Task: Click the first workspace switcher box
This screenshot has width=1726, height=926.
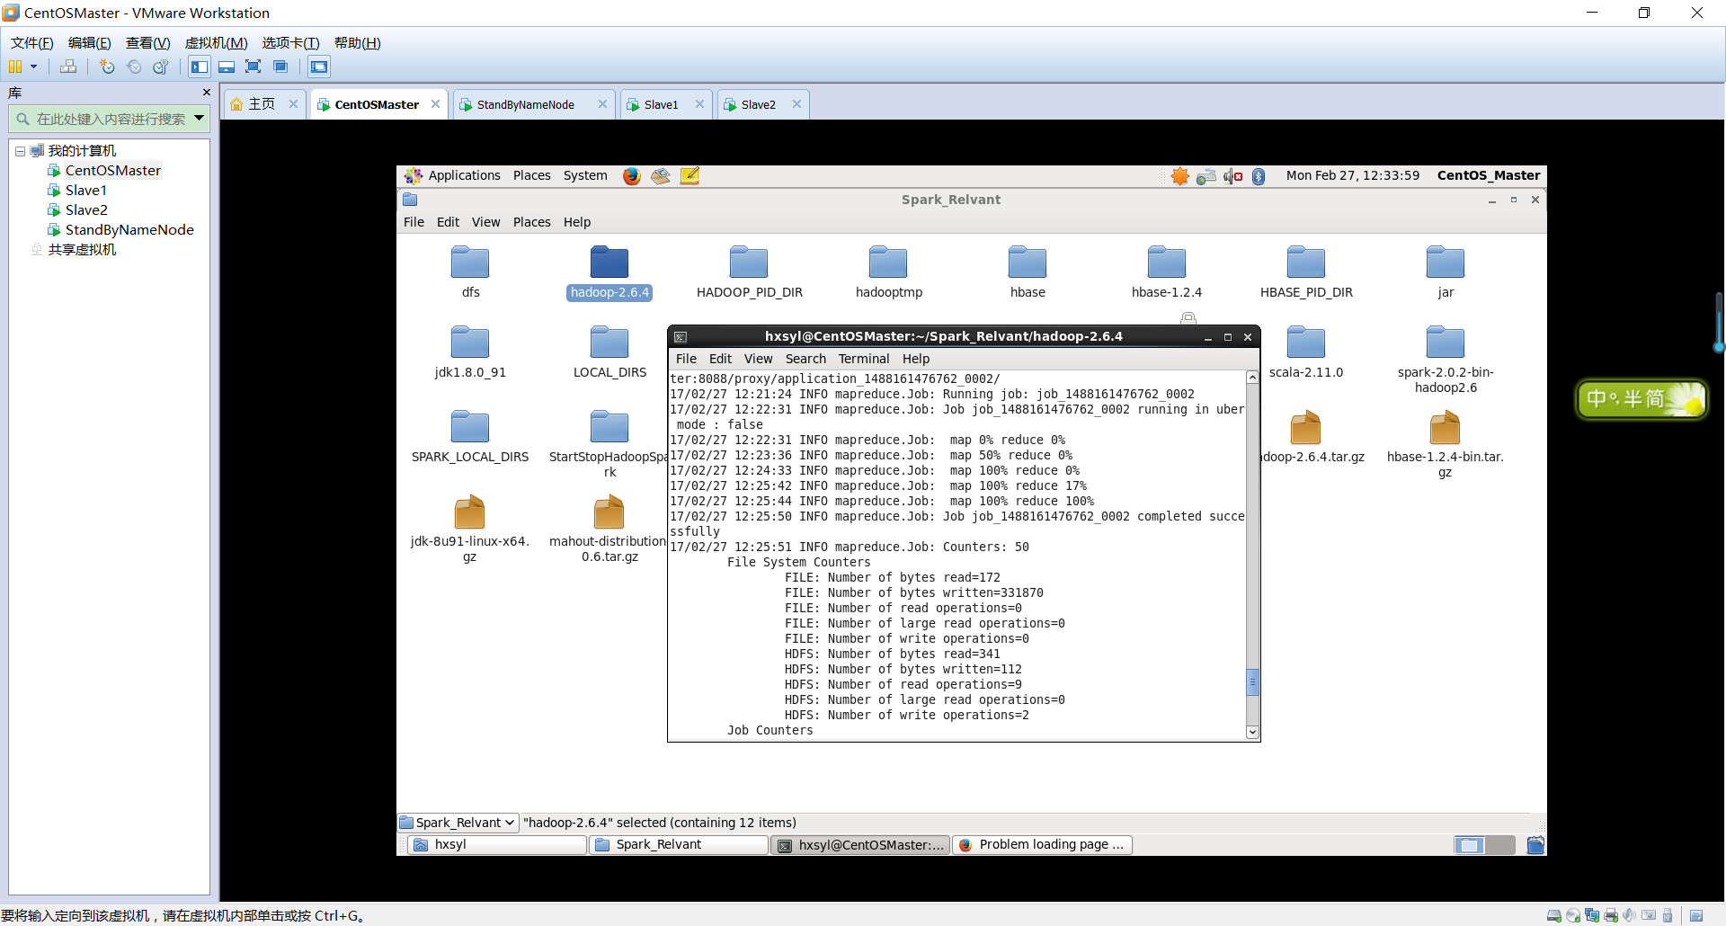Action: coord(1469,845)
